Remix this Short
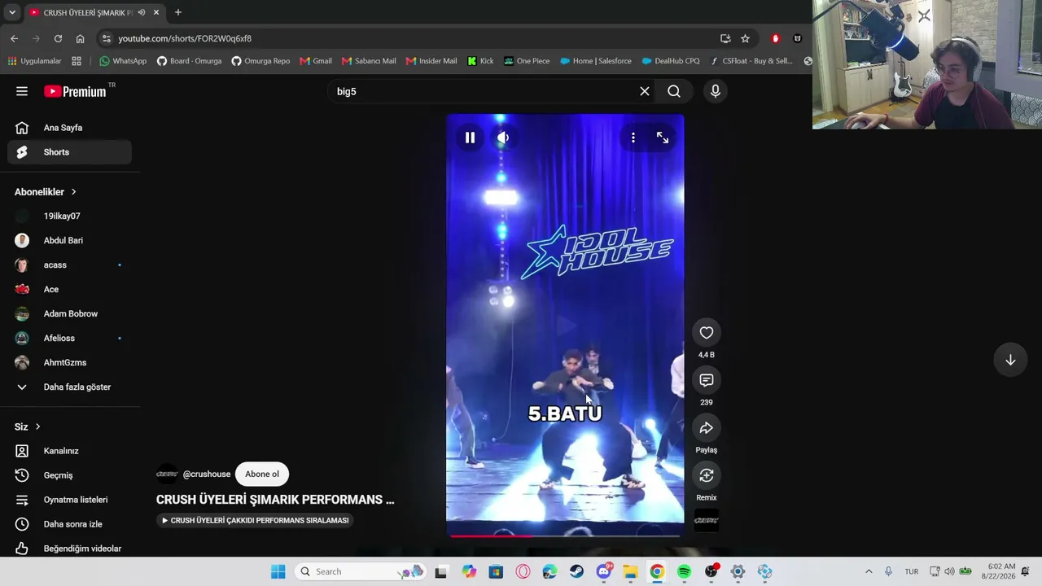This screenshot has width=1042, height=586. click(x=707, y=475)
